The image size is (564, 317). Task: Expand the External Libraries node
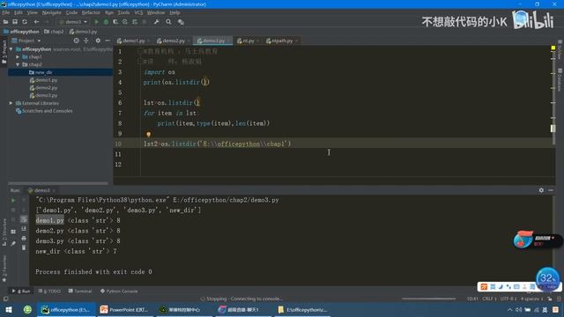click(11, 103)
